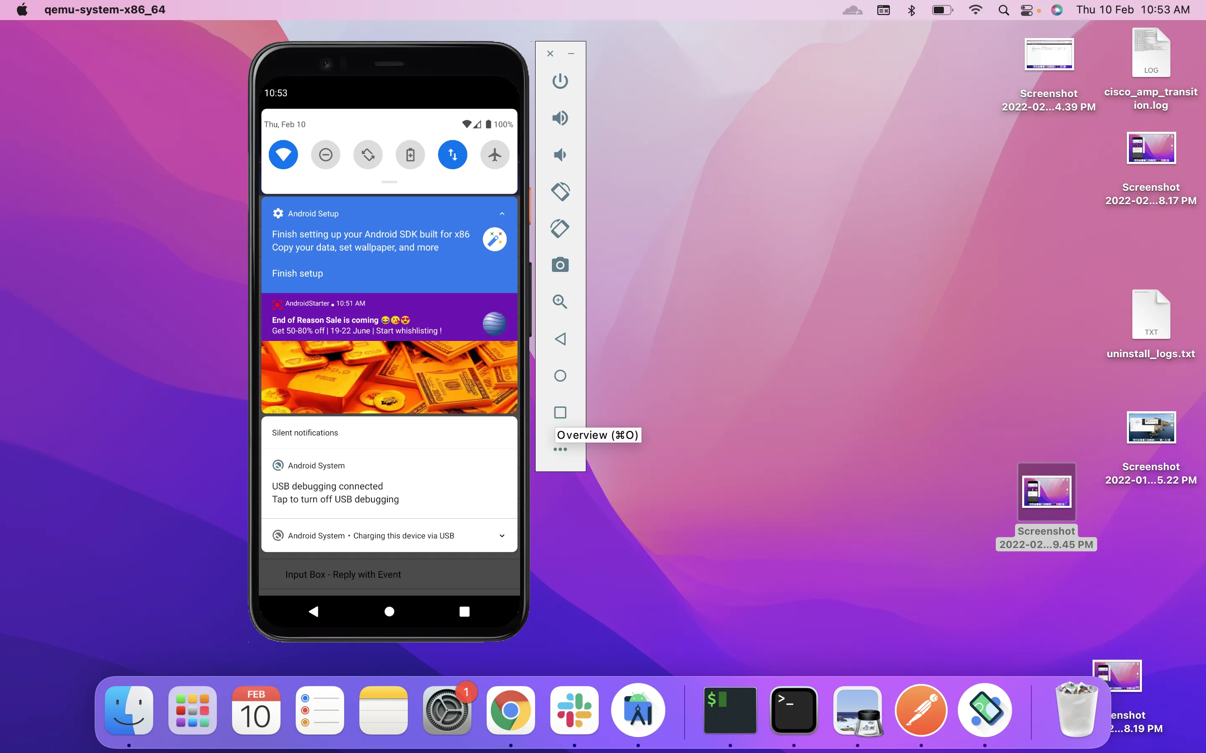The height and width of the screenshot is (753, 1206).
Task: Select uninstall_logs.txt on the desktop
Action: [1151, 325]
